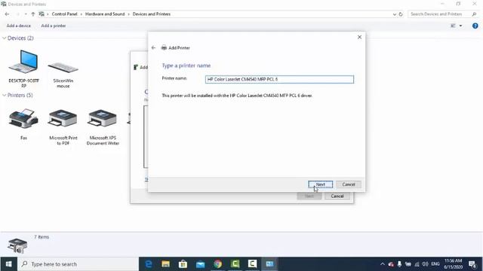
Task: Go back using the Add Printer arrow
Action: click(x=153, y=47)
